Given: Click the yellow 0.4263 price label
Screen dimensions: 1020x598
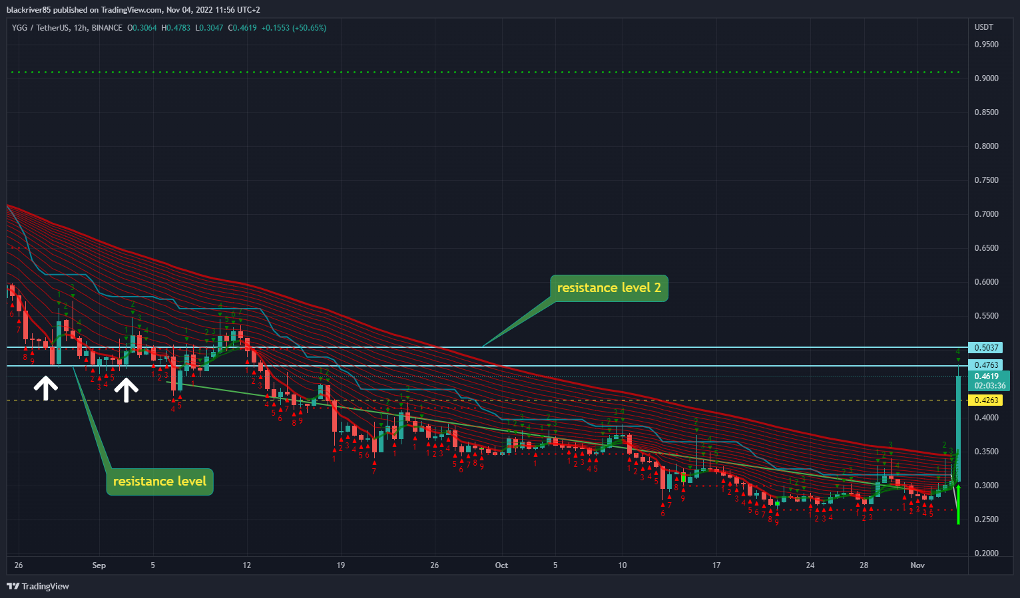Looking at the screenshot, I should point(986,400).
